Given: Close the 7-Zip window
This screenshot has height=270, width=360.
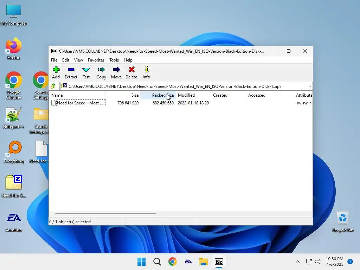Looking at the screenshot, I should pyautogui.click(x=305, y=51).
